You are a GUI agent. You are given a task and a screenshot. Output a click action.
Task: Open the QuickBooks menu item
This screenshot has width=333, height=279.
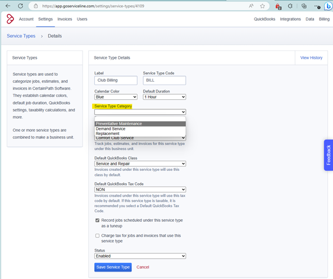264,19
